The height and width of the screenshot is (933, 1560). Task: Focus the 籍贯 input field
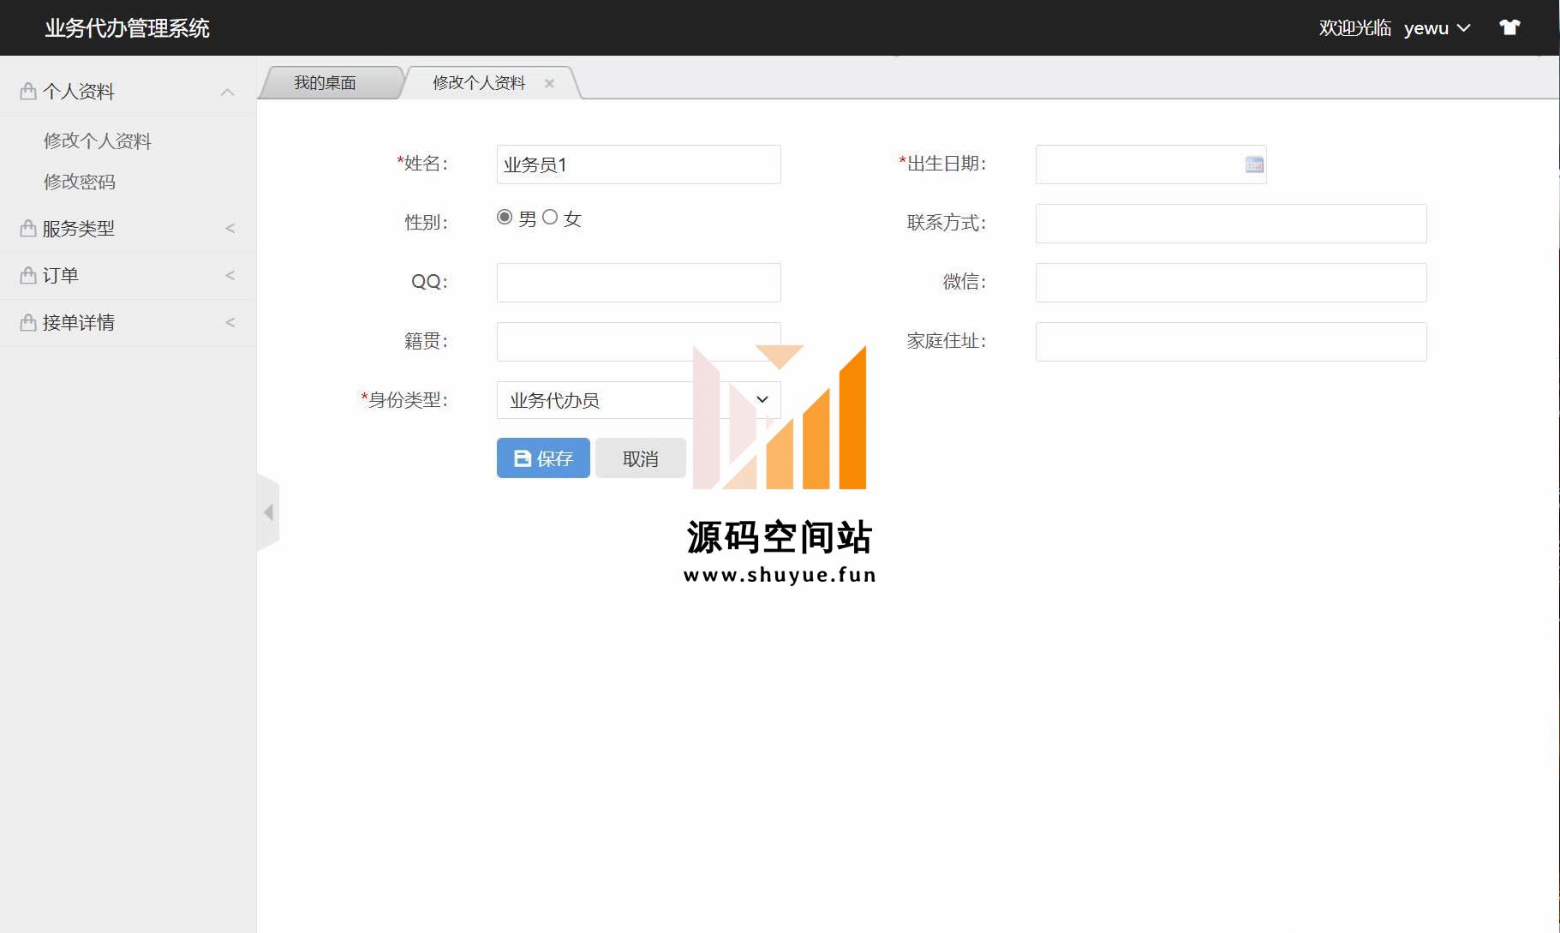638,342
